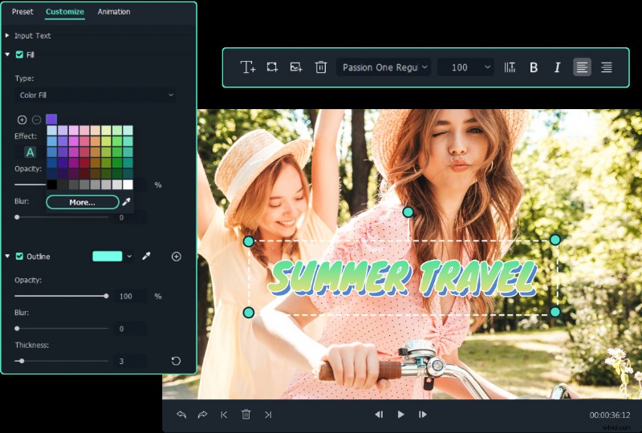Screen dimensions: 642x433
Task: Click the delete trash icon in text toolbar
Action: pos(321,67)
